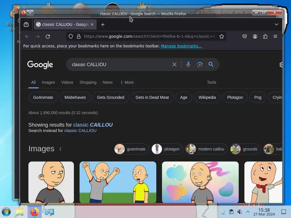Open image of two Caillous arguing
The height and width of the screenshot is (218, 291).
tap(118, 182)
